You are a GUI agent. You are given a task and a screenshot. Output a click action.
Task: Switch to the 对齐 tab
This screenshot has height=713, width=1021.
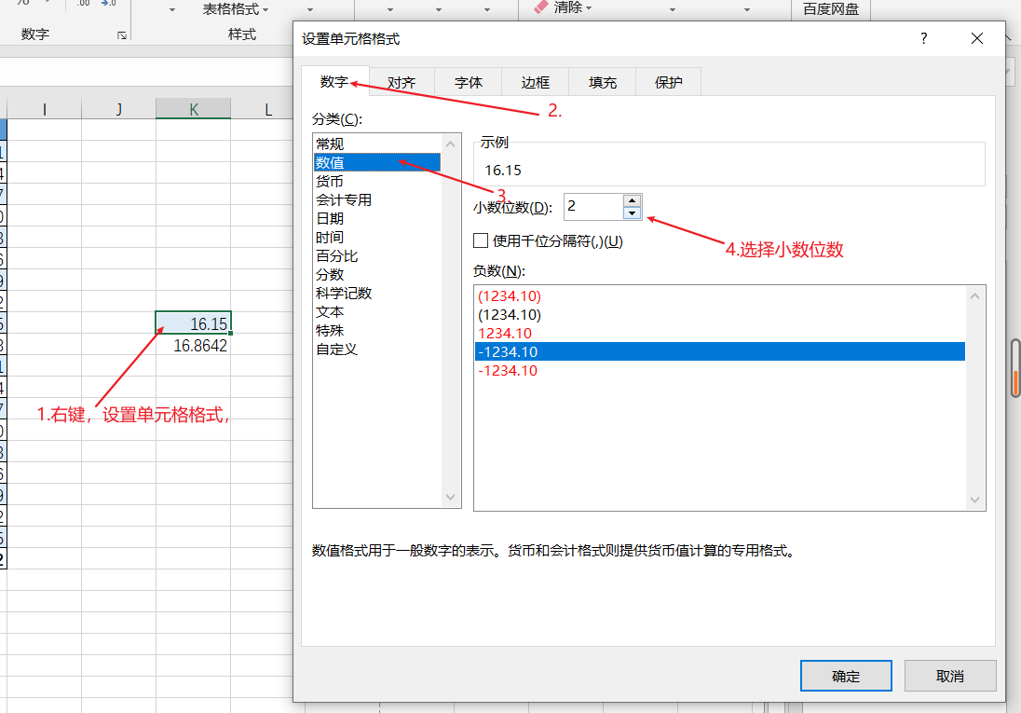pos(402,82)
